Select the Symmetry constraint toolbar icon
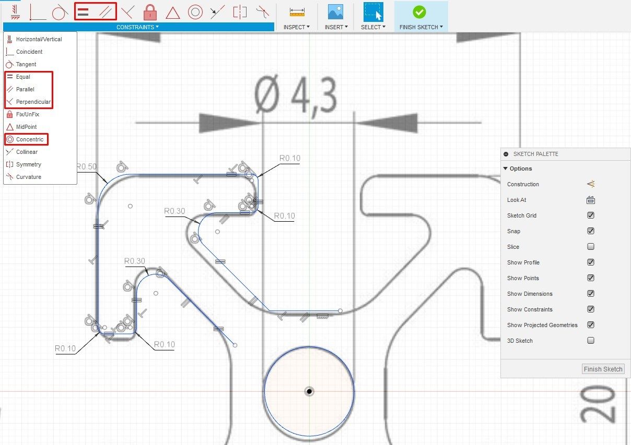The image size is (631, 445). [240, 11]
